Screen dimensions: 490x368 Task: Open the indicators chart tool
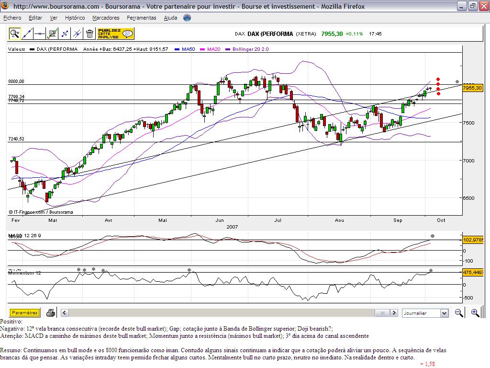(52, 34)
